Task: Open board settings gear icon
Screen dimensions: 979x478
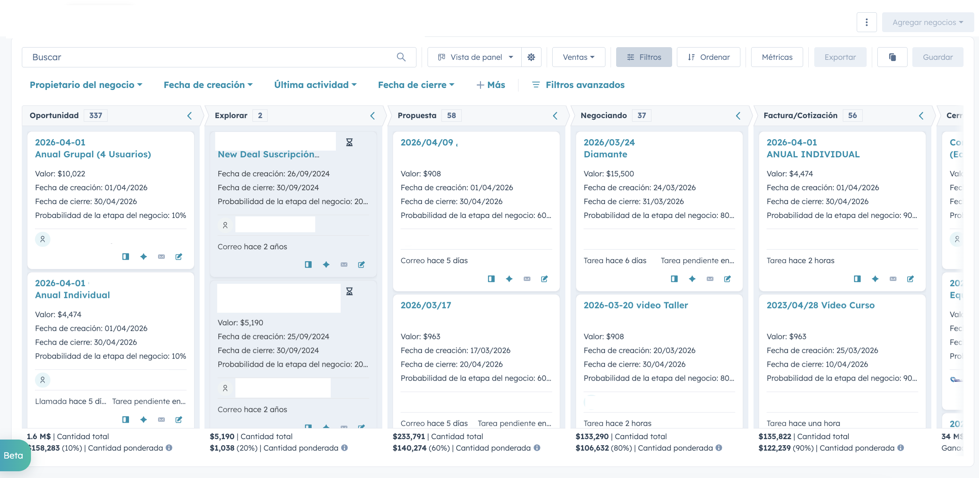Action: pos(531,57)
